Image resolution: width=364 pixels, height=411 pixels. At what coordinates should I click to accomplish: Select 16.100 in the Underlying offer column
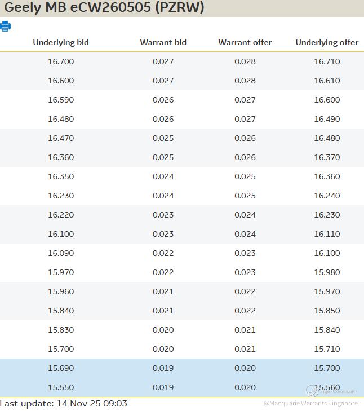(x=327, y=253)
